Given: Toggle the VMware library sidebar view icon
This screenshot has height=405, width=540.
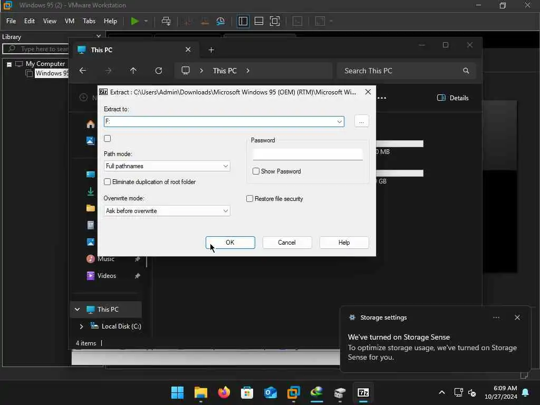Looking at the screenshot, I should [x=243, y=21].
